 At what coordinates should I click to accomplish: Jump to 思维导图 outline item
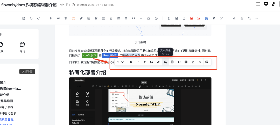[6, 101]
